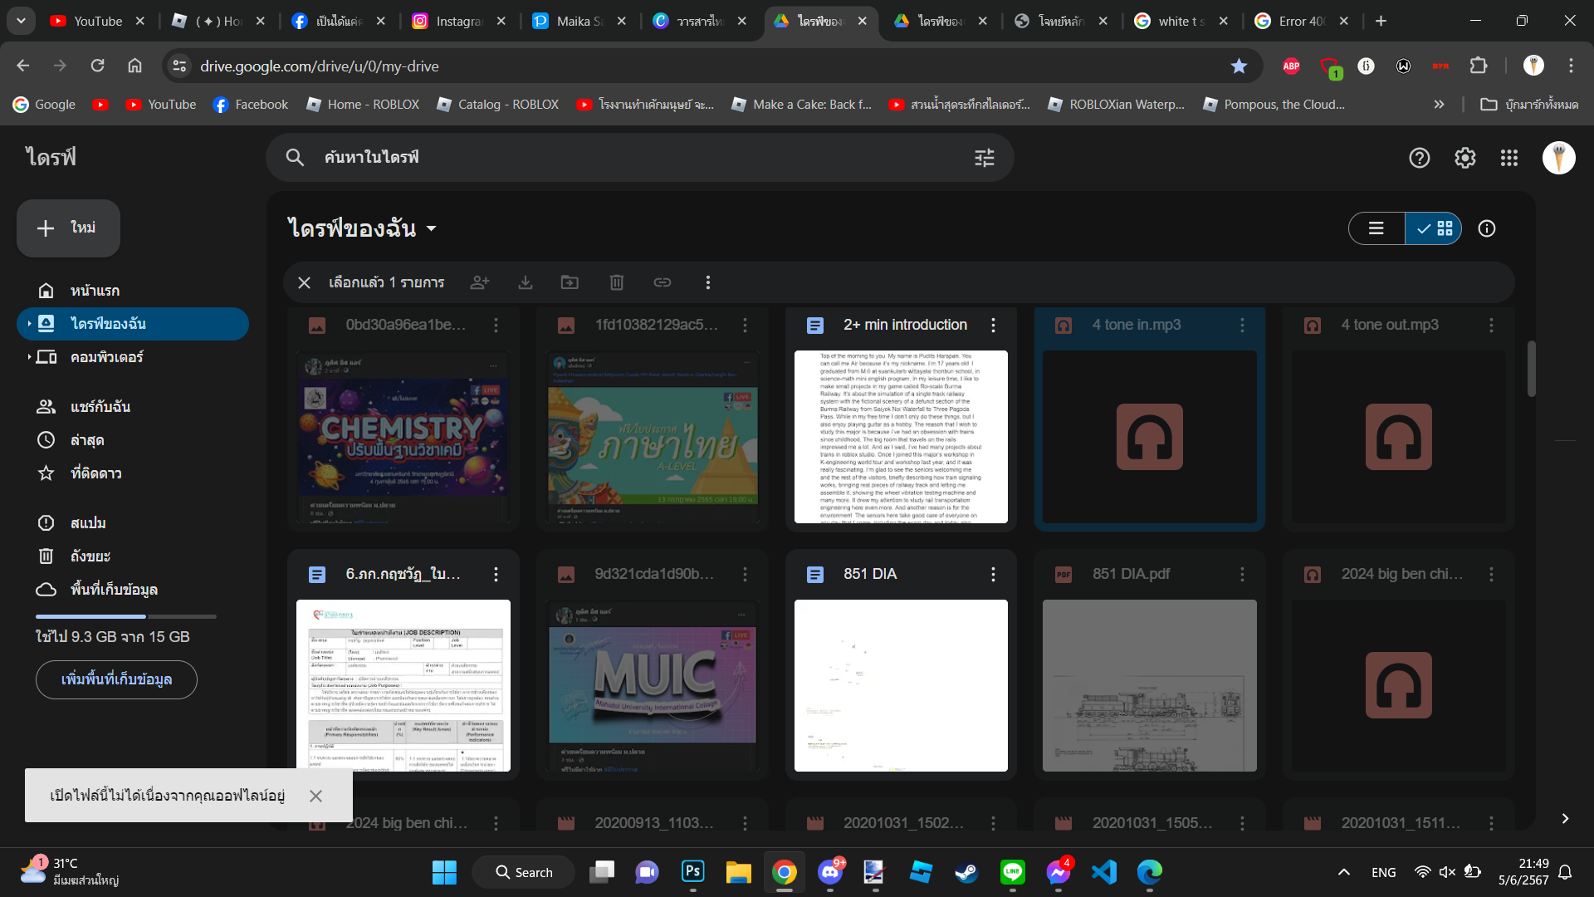This screenshot has height=897, width=1594.
Task: Open the Drive help icon
Action: click(1420, 158)
